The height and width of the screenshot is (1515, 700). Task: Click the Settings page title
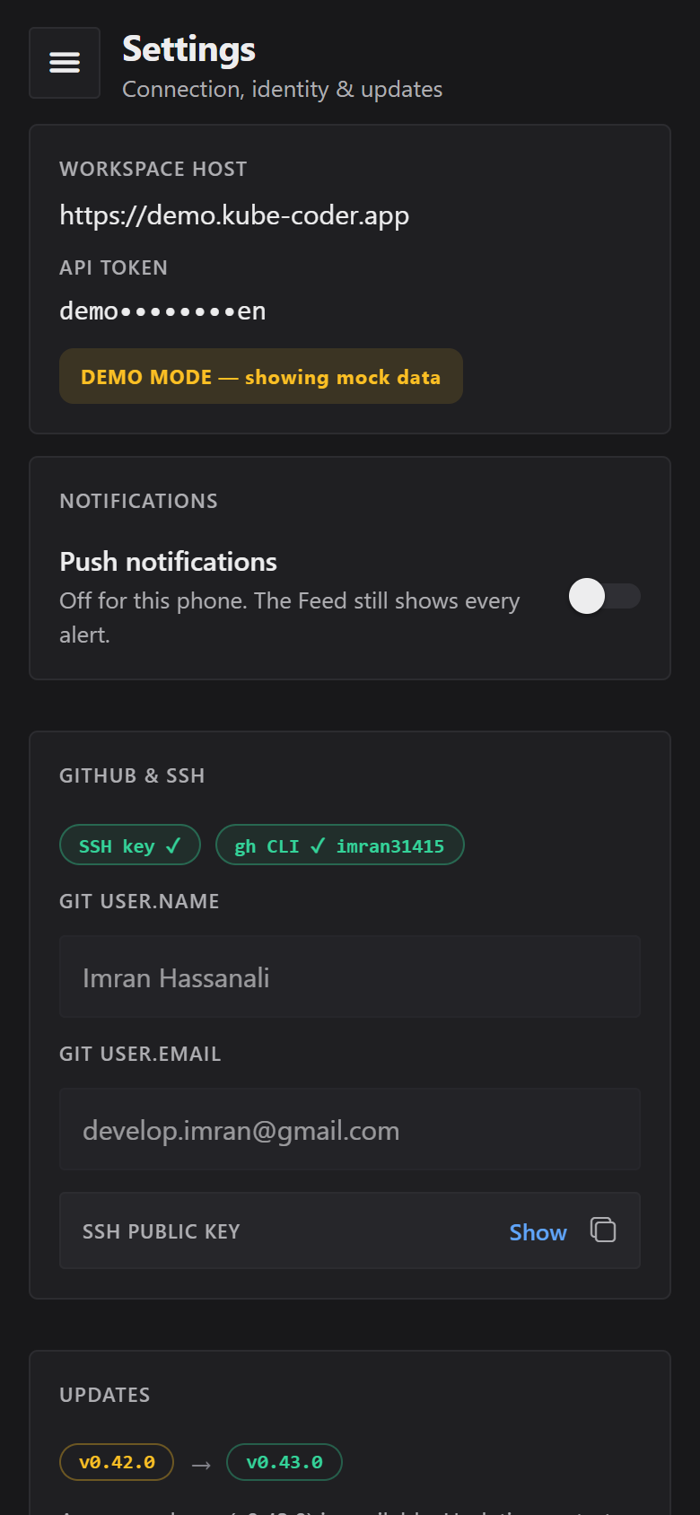click(x=188, y=49)
